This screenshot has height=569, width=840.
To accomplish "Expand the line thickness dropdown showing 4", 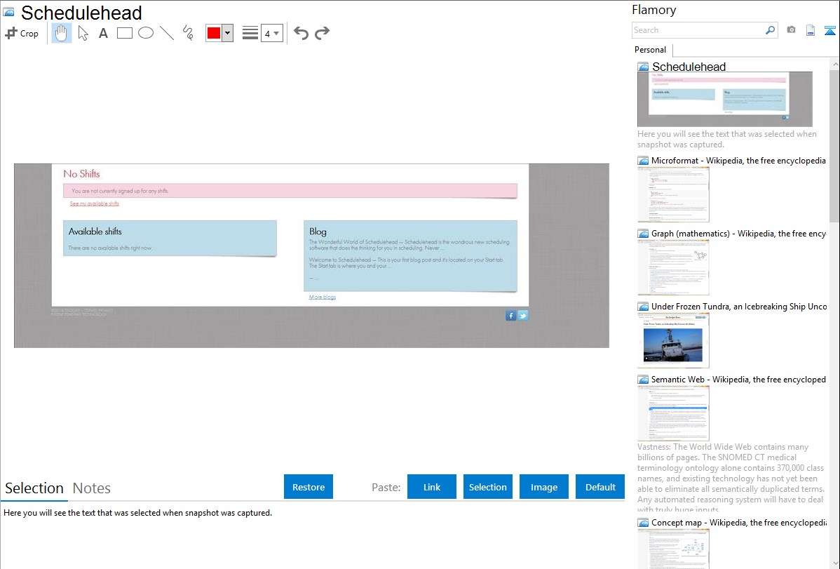I will (271, 33).
